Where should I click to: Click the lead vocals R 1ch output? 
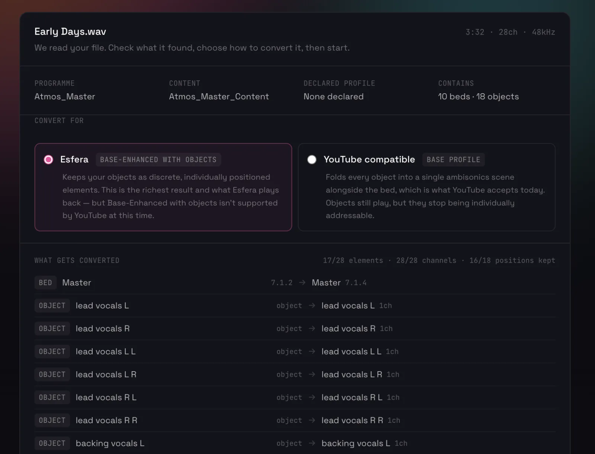(x=357, y=328)
